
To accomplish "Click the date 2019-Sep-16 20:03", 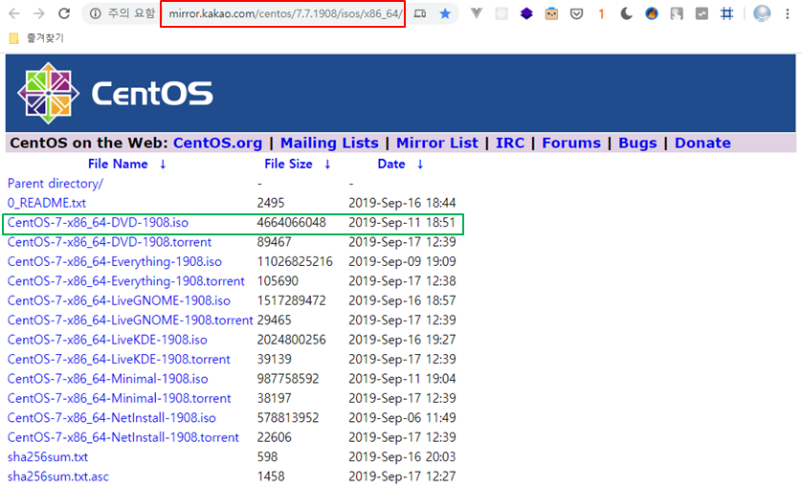I will tap(402, 456).
